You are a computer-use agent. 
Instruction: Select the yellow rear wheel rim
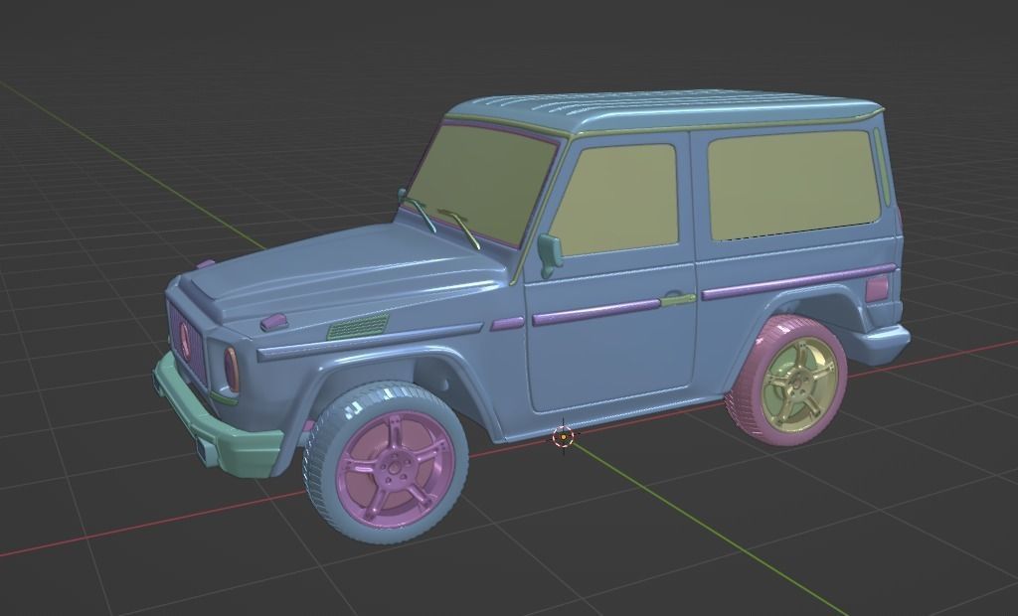[x=798, y=383]
